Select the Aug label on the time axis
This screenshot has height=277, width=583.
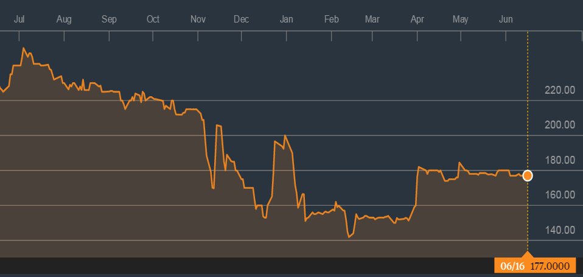64,19
